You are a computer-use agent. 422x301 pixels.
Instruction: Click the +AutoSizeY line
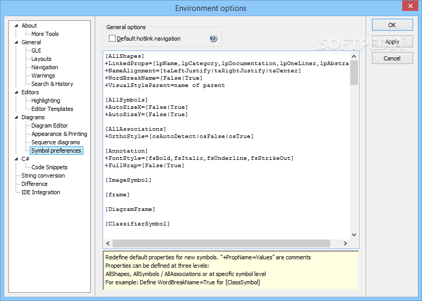[x=146, y=115]
